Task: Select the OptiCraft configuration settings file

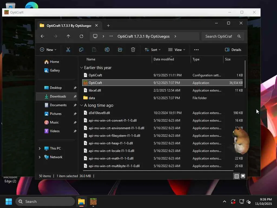Action: click(163, 75)
